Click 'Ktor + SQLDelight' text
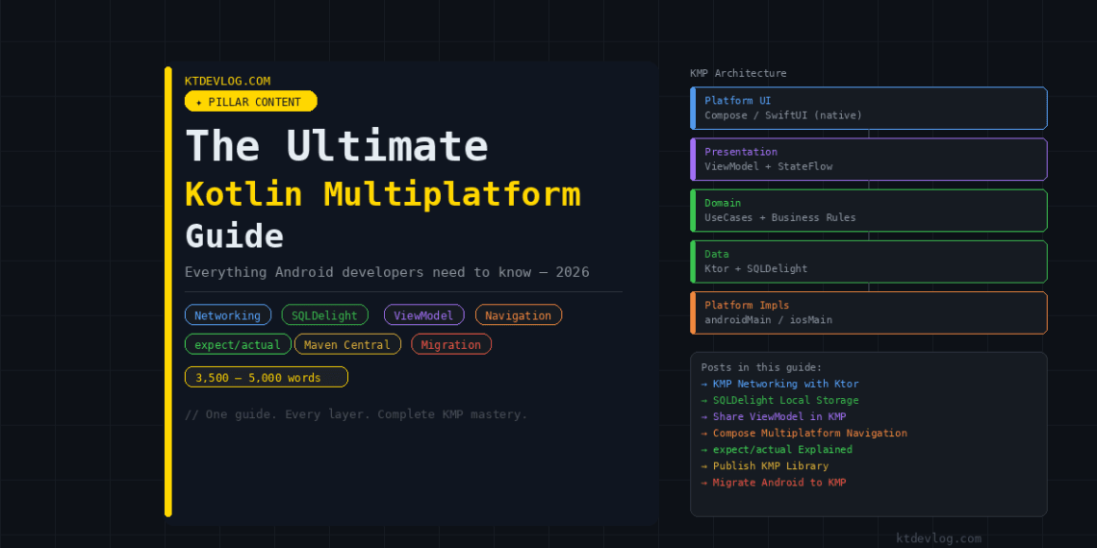 pyautogui.click(x=755, y=268)
